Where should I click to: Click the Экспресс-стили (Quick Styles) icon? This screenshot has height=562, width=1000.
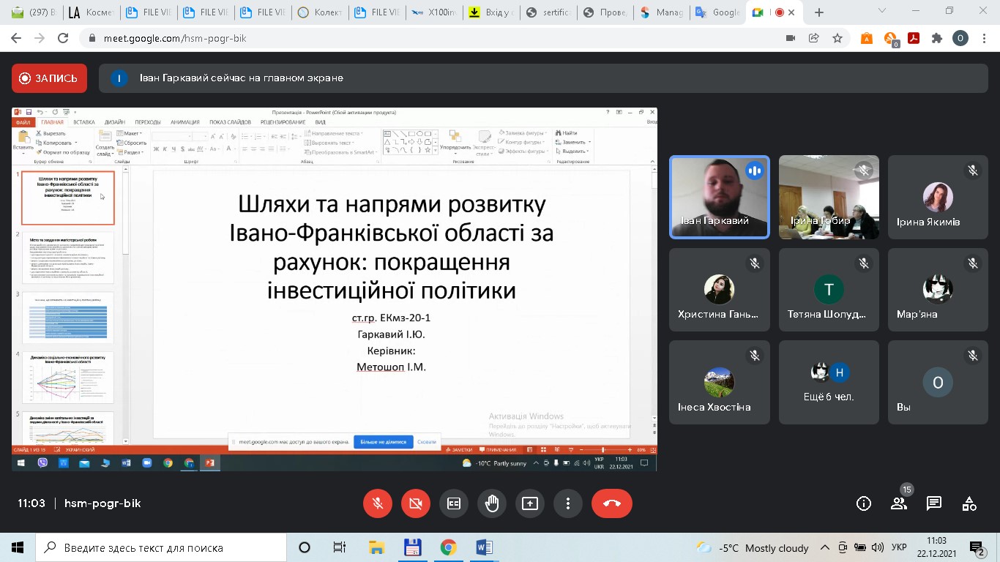pos(484,138)
